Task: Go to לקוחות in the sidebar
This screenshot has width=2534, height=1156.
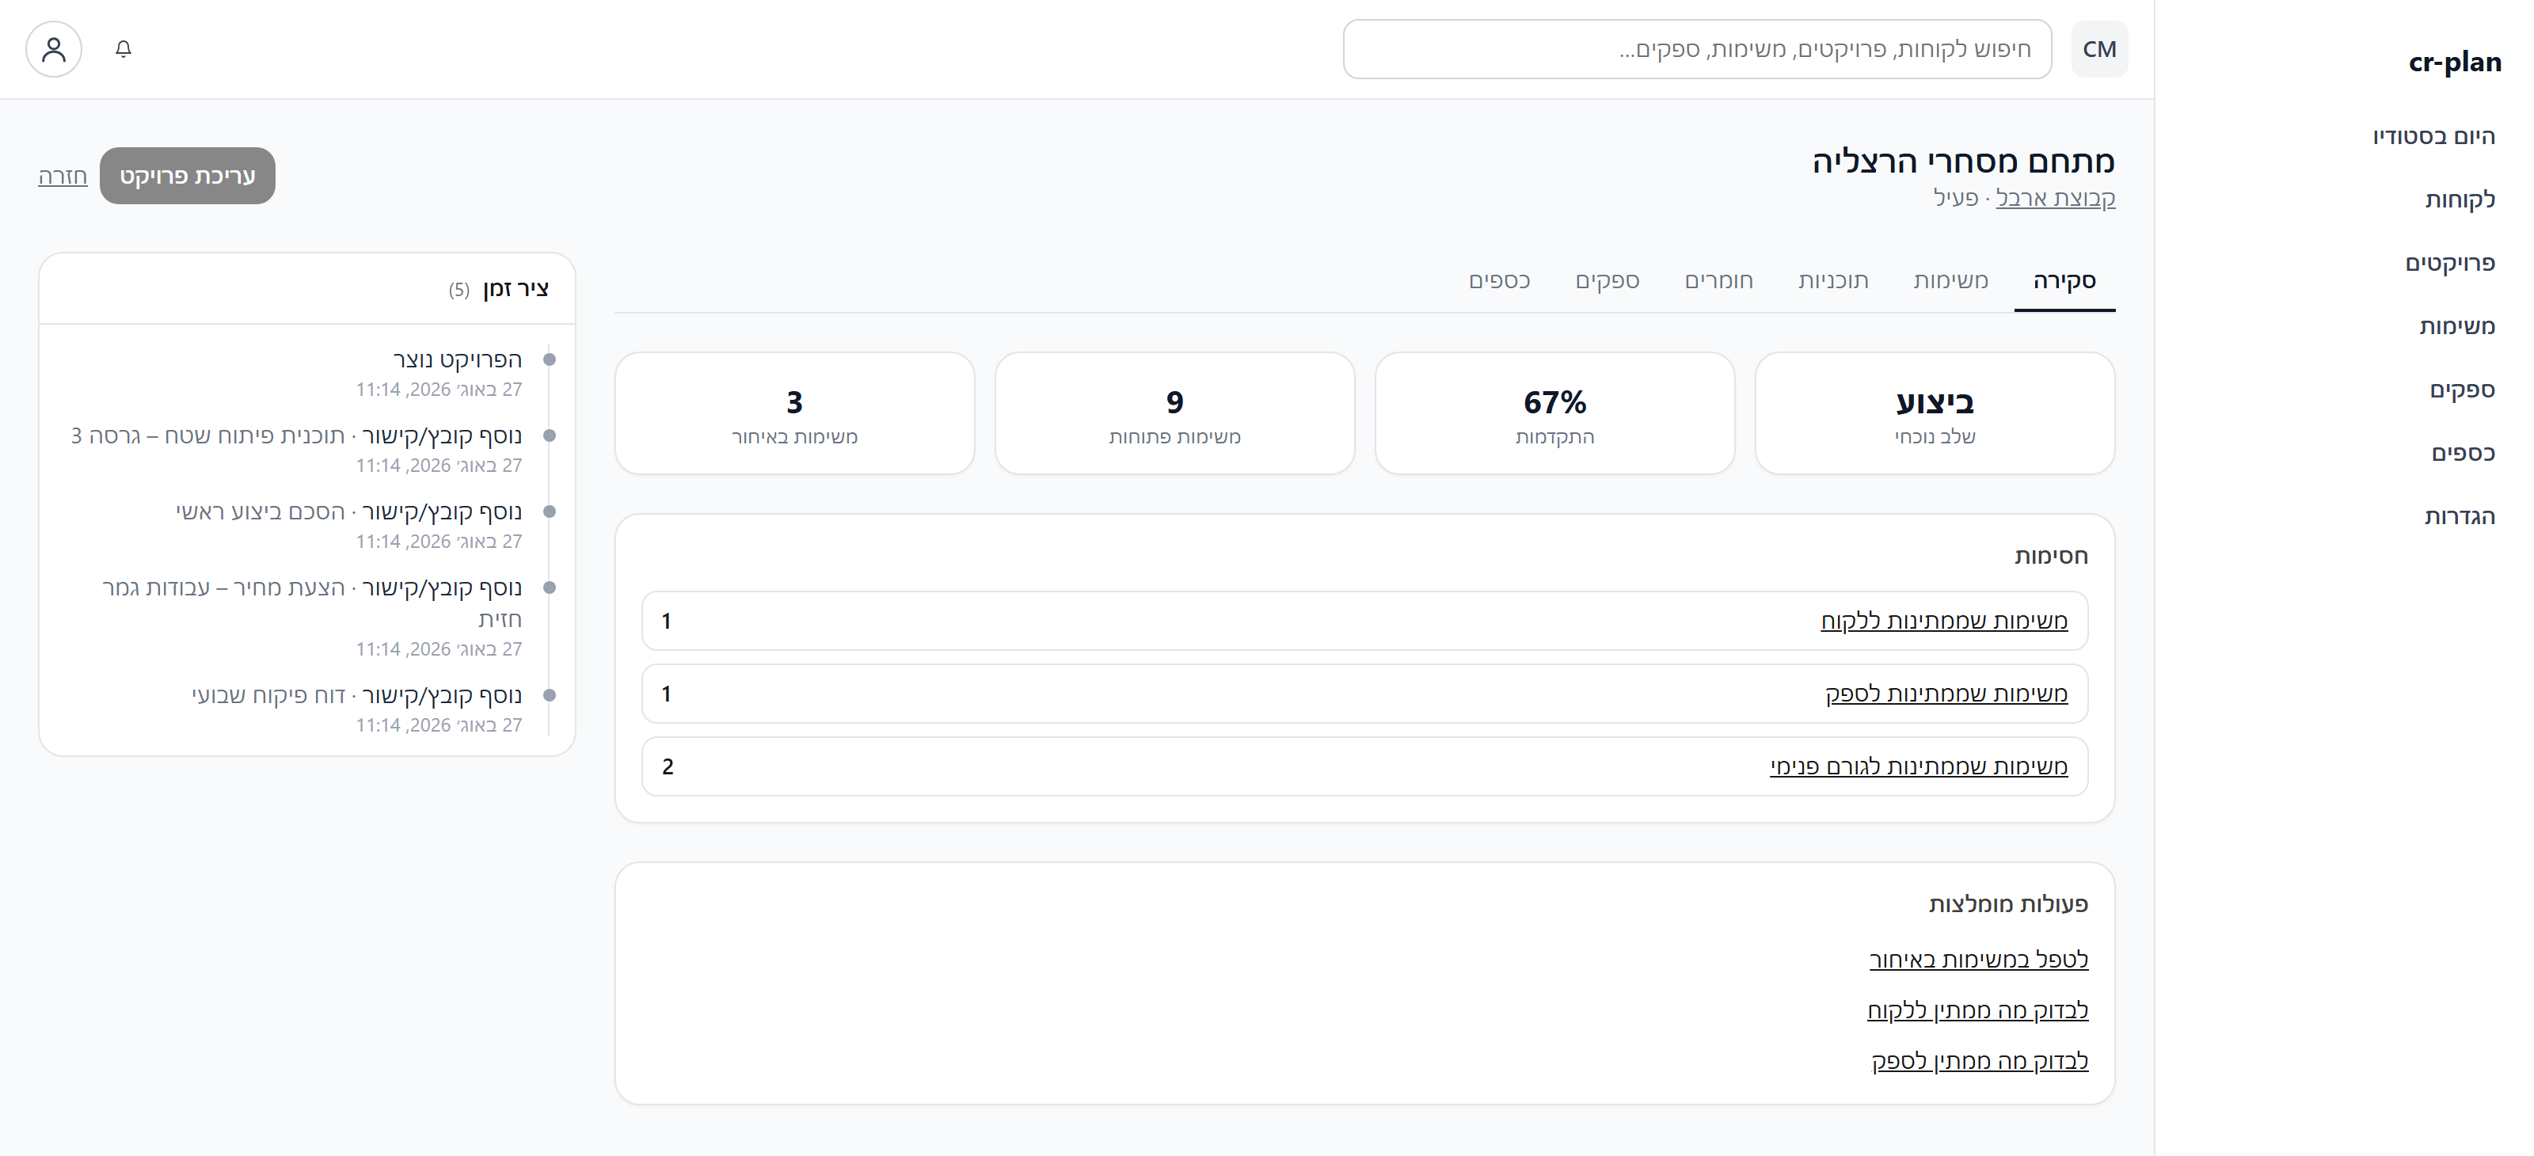Action: [2460, 200]
